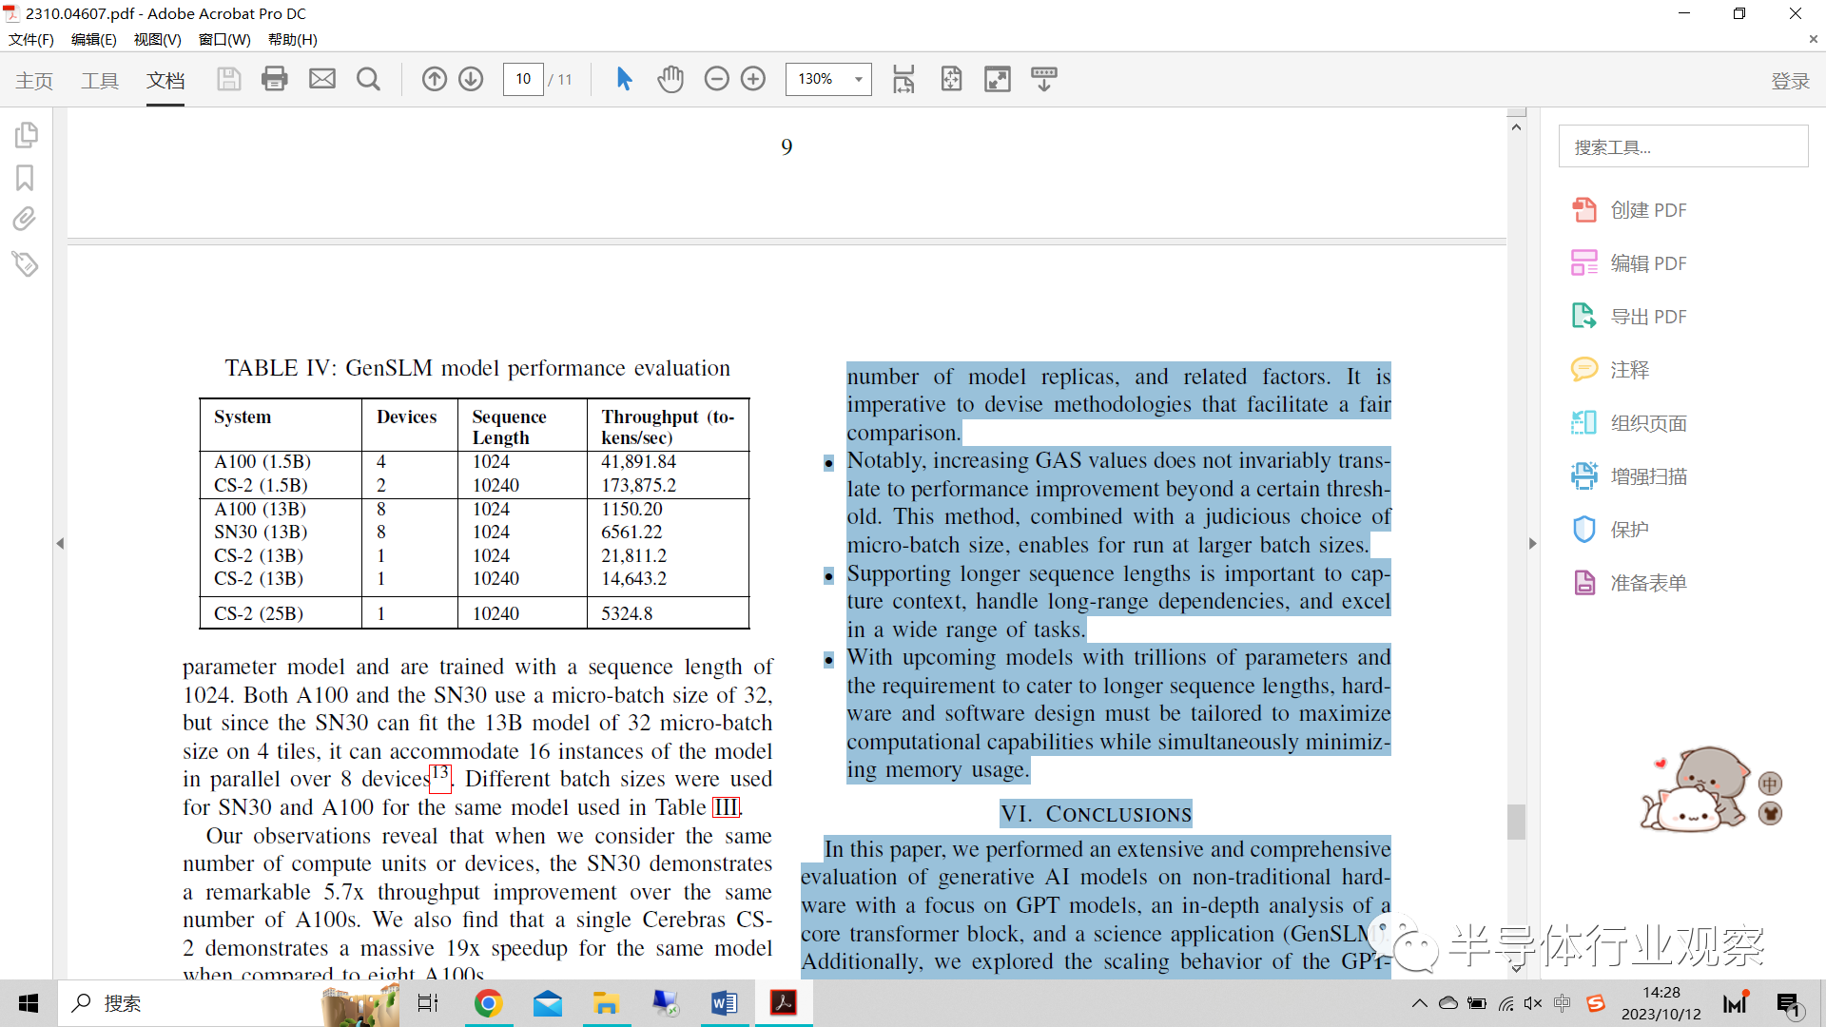Click the vertical scrollbar thumb
This screenshot has height=1027, width=1826.
coord(1516,822)
